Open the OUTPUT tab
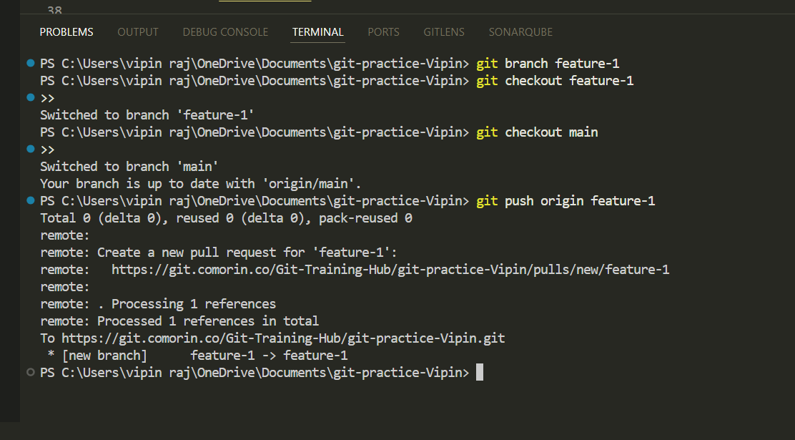 [137, 31]
